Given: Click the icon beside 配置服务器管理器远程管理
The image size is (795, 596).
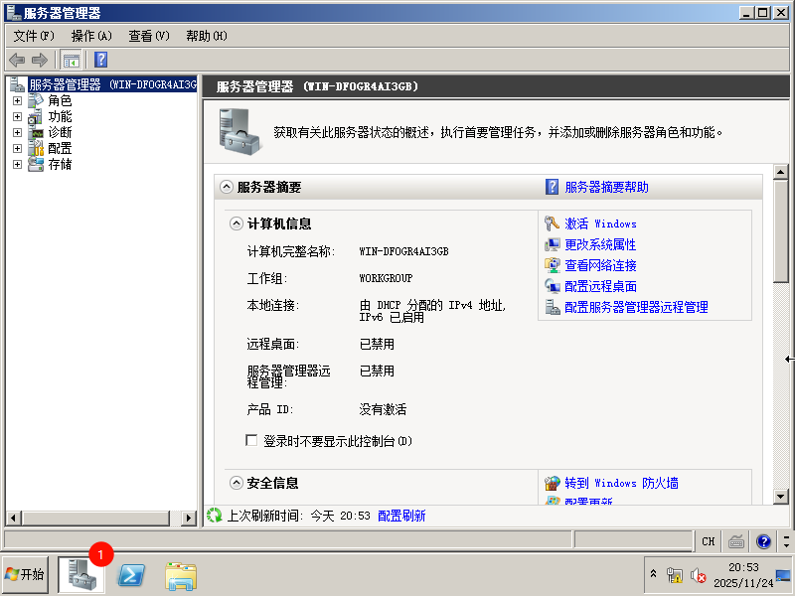Looking at the screenshot, I should (552, 307).
